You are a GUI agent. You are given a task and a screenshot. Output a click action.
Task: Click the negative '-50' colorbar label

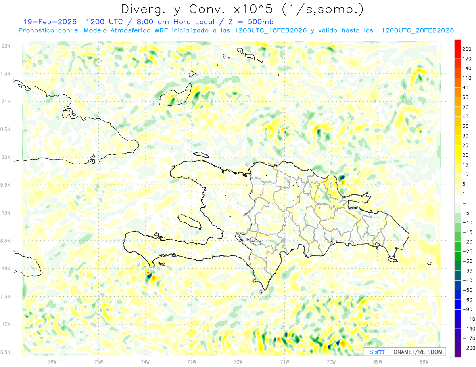click(468, 290)
